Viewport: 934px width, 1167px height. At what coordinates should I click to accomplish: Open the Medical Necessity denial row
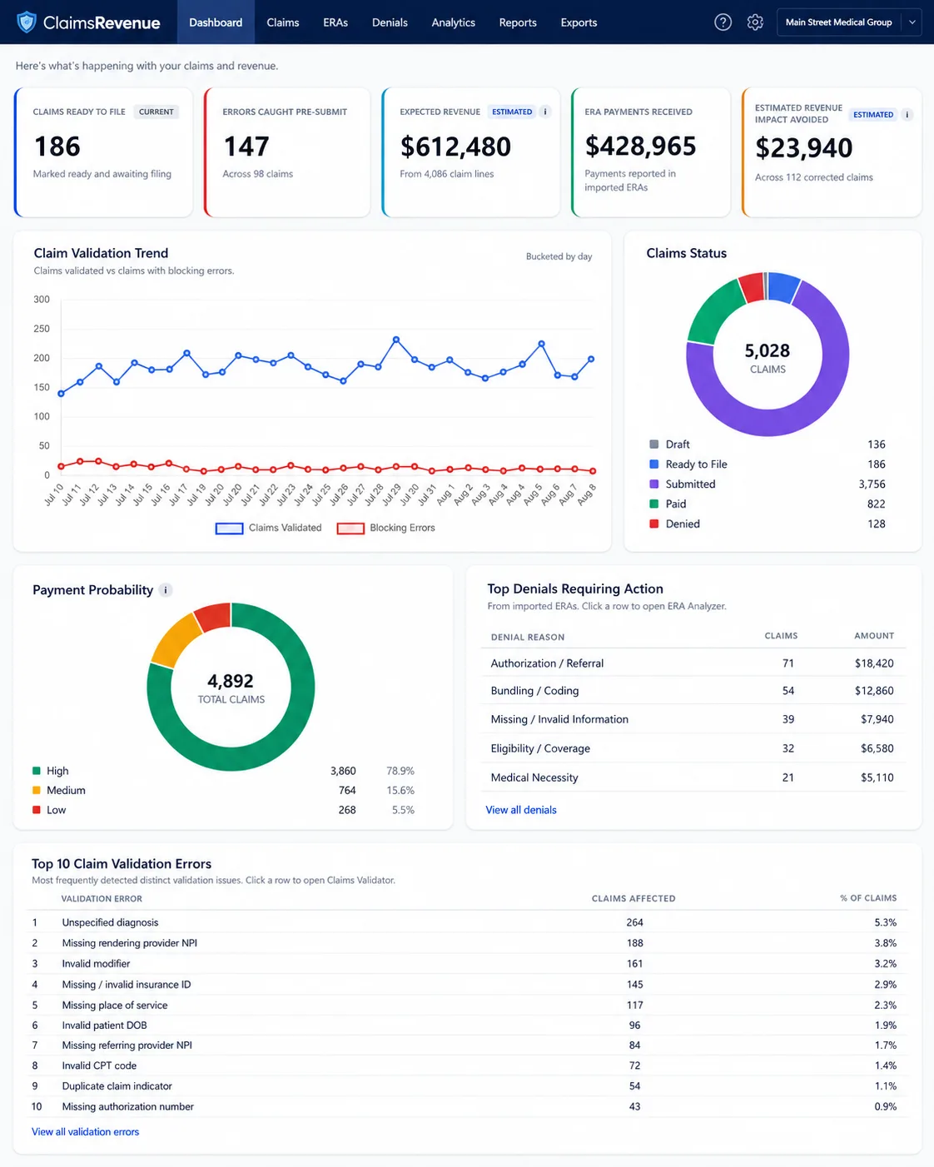693,777
